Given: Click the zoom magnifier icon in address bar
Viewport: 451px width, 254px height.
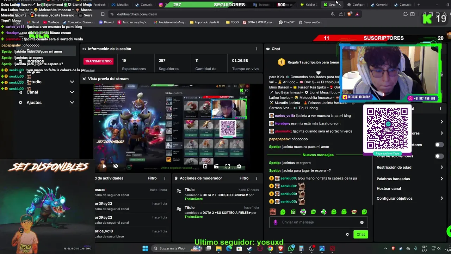Looking at the screenshot, I should pyautogui.click(x=333, y=14).
